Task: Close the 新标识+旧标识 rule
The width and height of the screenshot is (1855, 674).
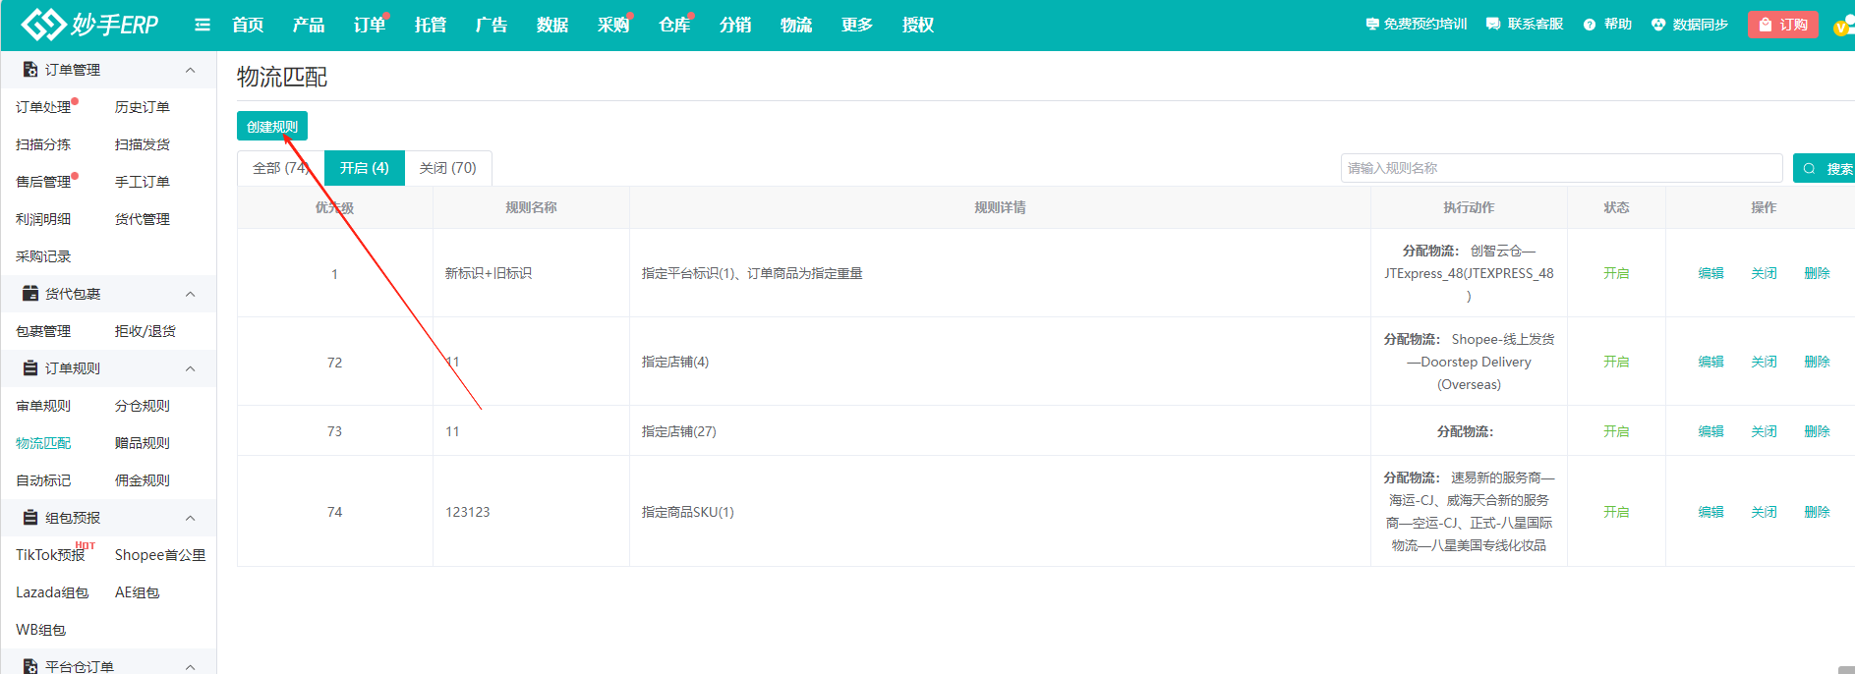Action: (x=1764, y=273)
